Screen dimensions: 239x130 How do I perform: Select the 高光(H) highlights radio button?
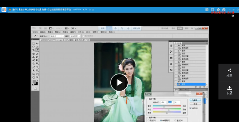click(175, 121)
